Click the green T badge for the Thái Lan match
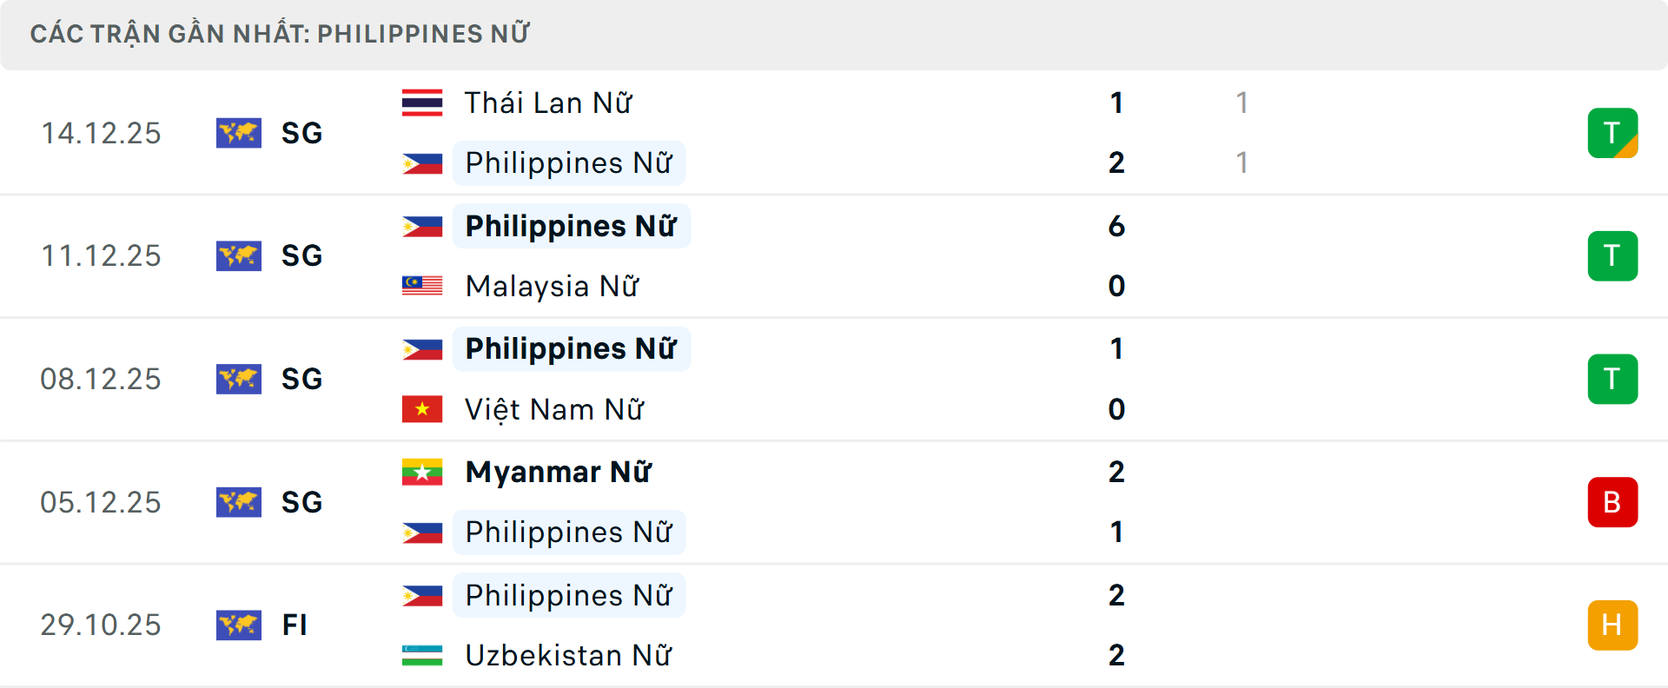The width and height of the screenshot is (1668, 688). [x=1612, y=133]
